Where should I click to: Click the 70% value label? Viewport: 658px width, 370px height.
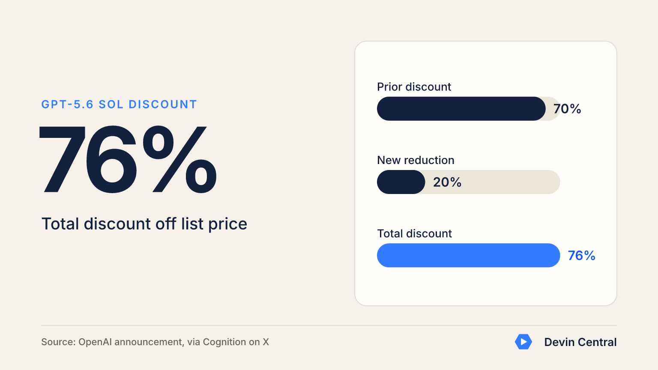pos(567,109)
